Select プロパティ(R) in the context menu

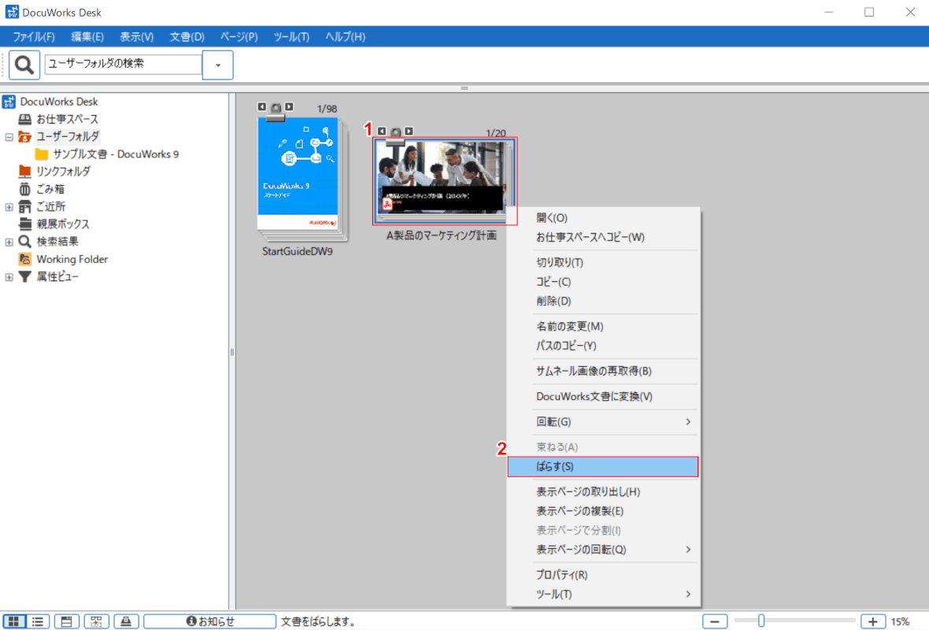[x=561, y=575]
